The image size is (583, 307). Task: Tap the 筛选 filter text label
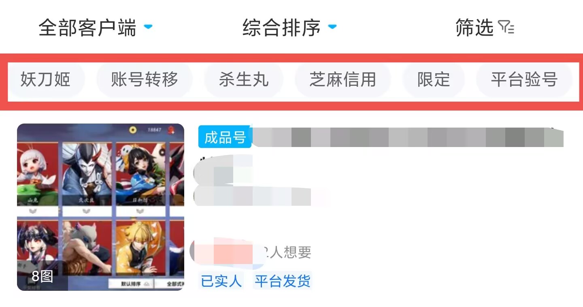(x=474, y=28)
